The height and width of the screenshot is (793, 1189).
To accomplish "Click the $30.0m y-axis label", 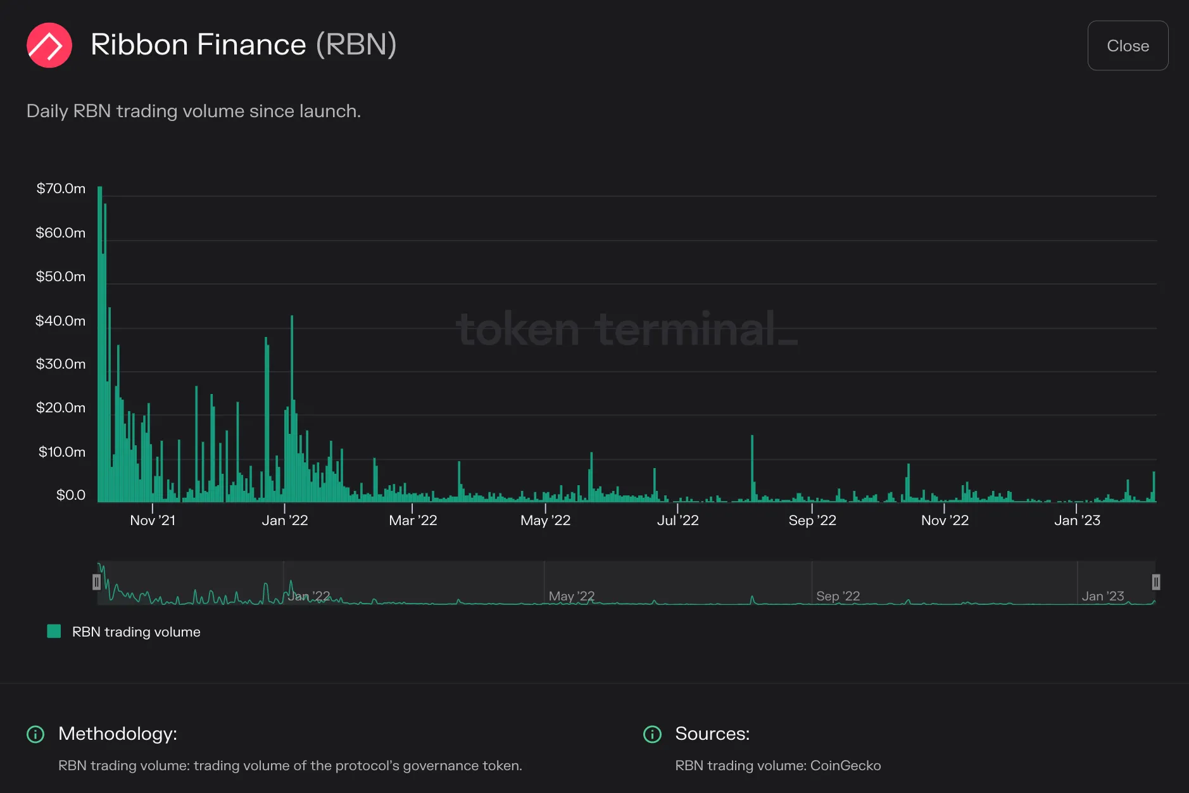I will pyautogui.click(x=60, y=364).
